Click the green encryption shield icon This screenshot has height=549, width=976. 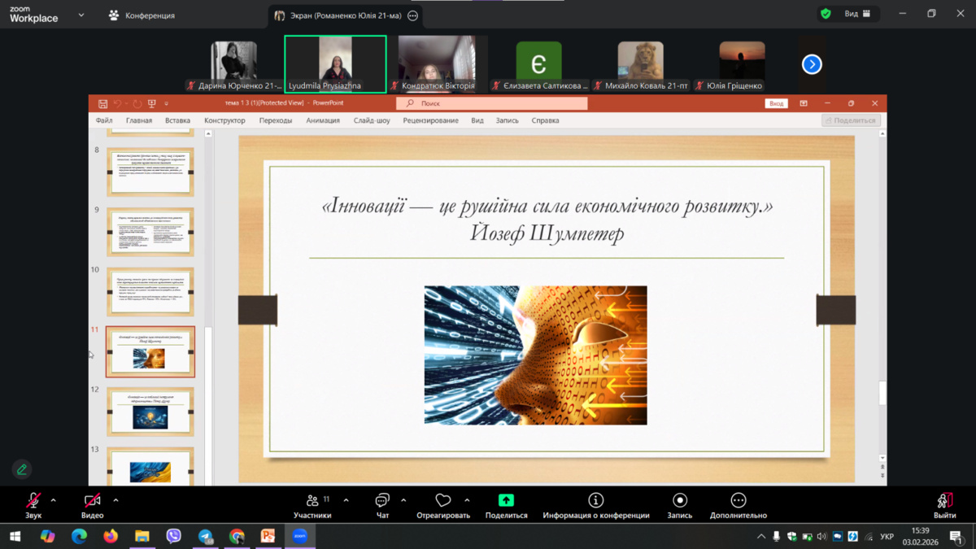(826, 14)
